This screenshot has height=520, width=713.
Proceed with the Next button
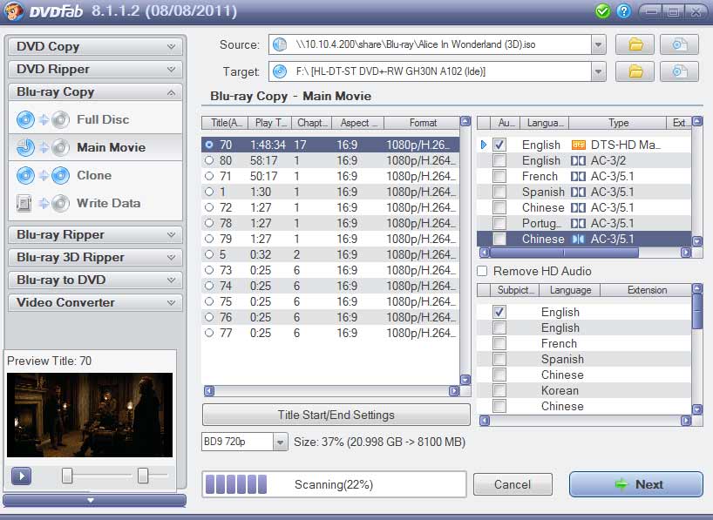pos(636,484)
